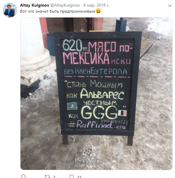This screenshot has height=178, width=175.
Task: Click the grinning emoji in tweet text
Action: click(98, 11)
